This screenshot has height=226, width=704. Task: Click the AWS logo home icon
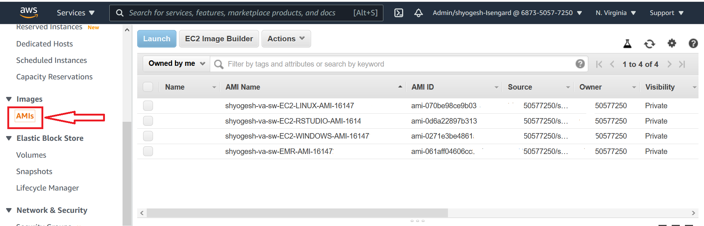click(x=29, y=12)
